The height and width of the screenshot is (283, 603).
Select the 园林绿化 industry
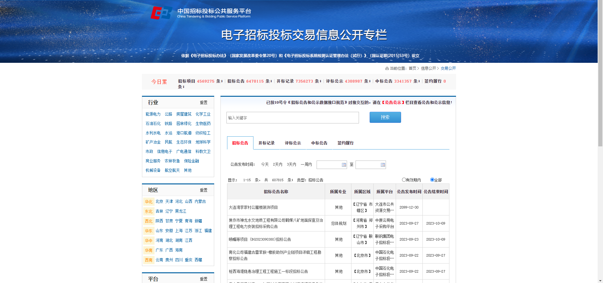click(184, 123)
